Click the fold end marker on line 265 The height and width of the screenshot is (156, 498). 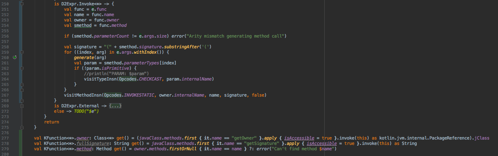point(22,84)
